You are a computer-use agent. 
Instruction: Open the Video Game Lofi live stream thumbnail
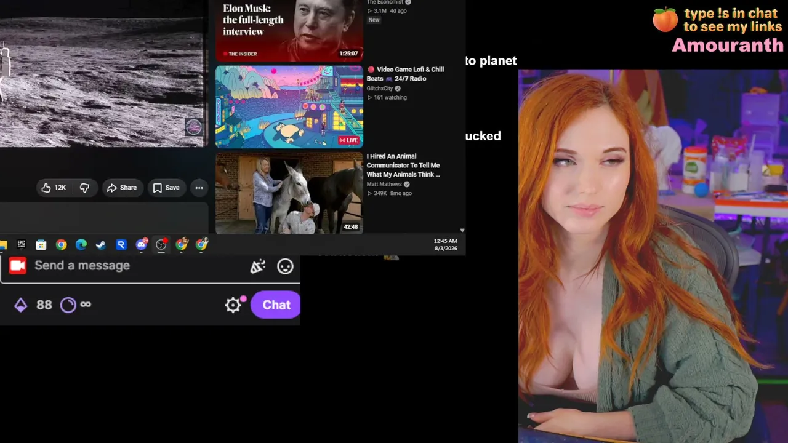(x=289, y=106)
